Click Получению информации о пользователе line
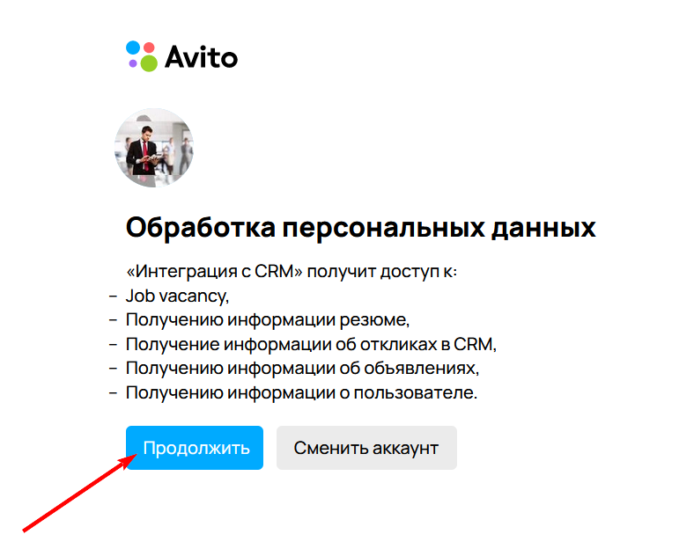 click(302, 392)
